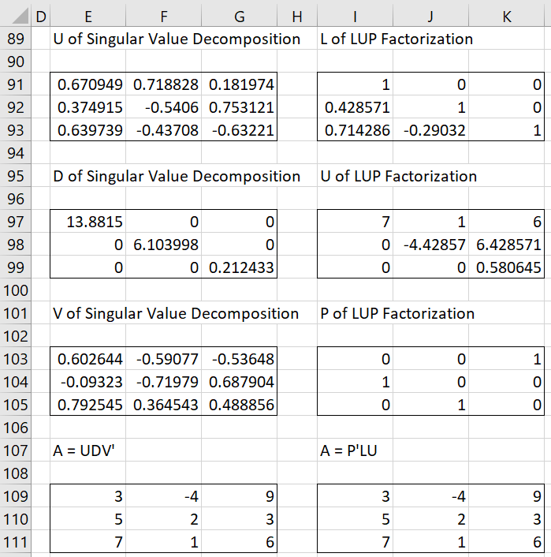Select cell showing 0.580645
This screenshot has width=551, height=557.
(x=506, y=267)
